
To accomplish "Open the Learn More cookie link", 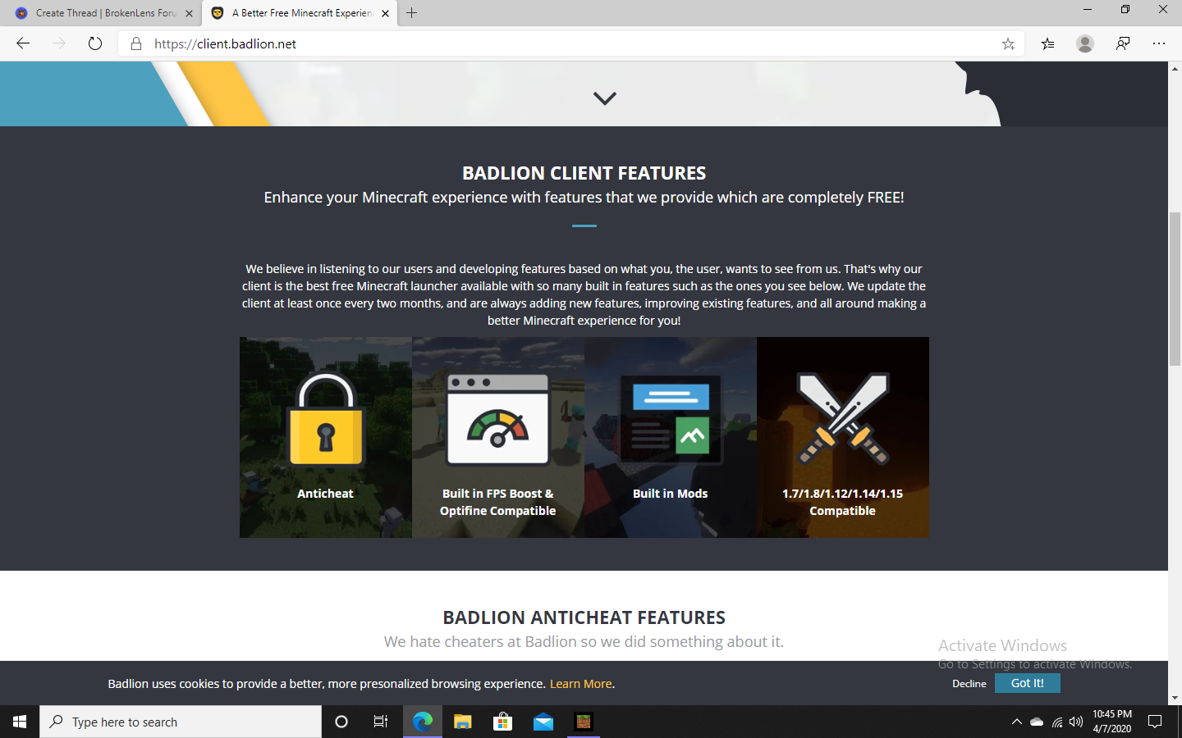I will pos(581,684).
